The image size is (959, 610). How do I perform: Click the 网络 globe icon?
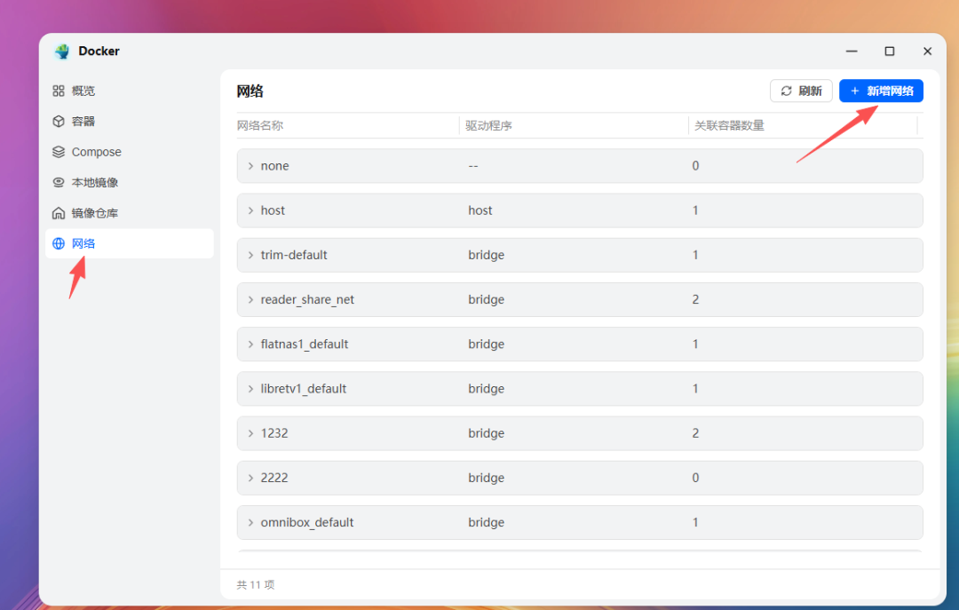(59, 243)
